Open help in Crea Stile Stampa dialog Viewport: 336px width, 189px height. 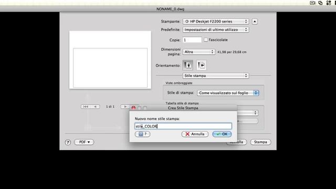tap(143, 134)
